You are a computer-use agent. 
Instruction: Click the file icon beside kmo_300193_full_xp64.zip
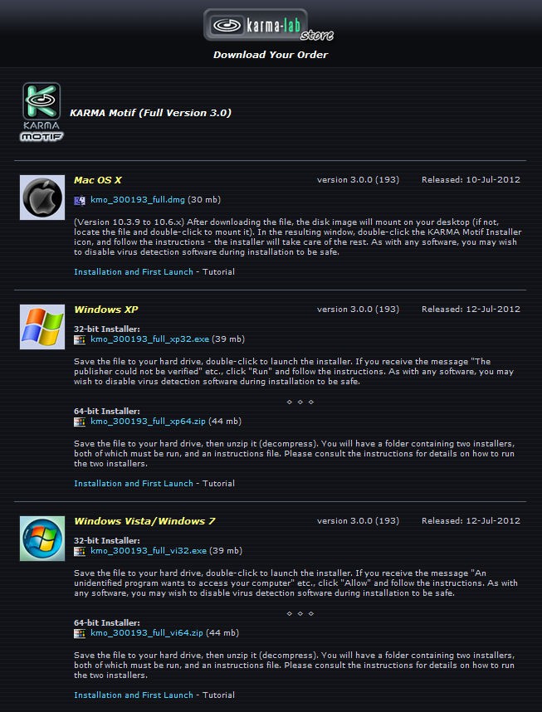(x=80, y=422)
